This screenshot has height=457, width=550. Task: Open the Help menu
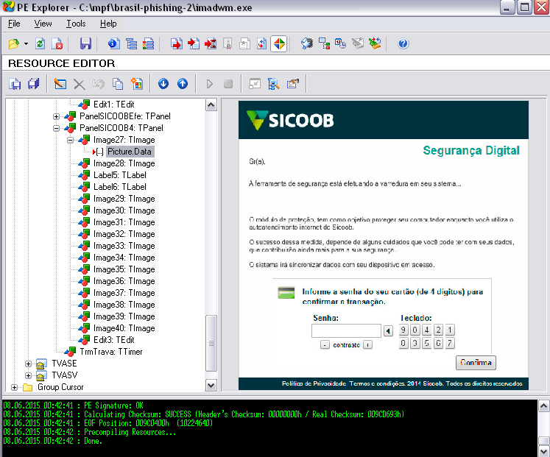[x=108, y=24]
